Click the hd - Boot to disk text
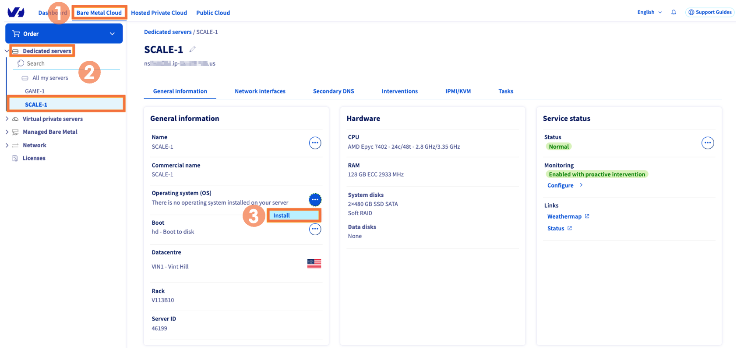The height and width of the screenshot is (348, 737). pyautogui.click(x=173, y=232)
